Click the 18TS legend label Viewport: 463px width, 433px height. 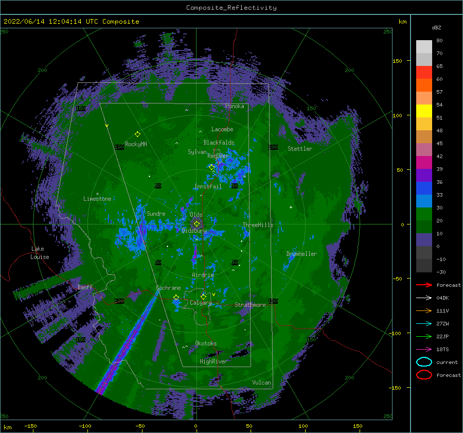(442, 350)
